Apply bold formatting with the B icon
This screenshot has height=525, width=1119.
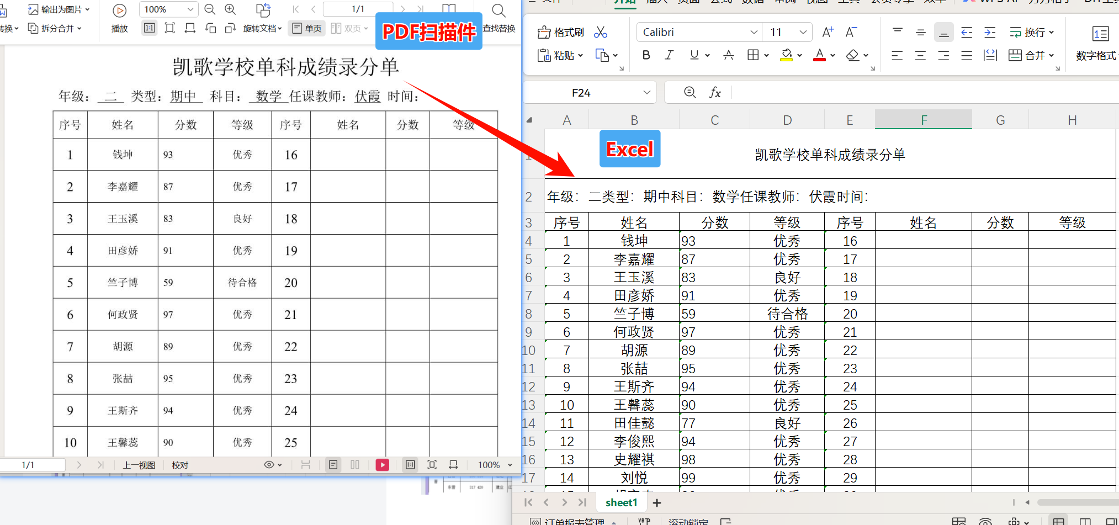coord(646,55)
